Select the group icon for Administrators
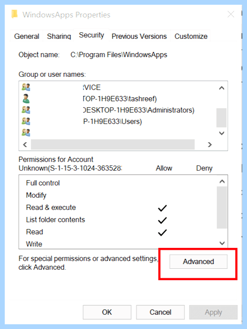The height and width of the screenshot is (329, 247). point(26,110)
